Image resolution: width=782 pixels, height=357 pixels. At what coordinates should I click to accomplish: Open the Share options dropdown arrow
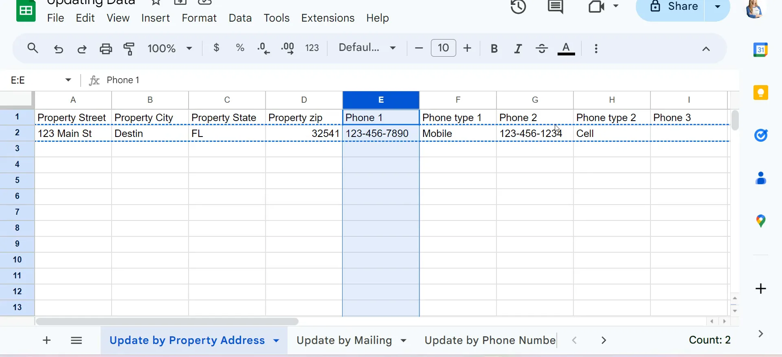718,7
